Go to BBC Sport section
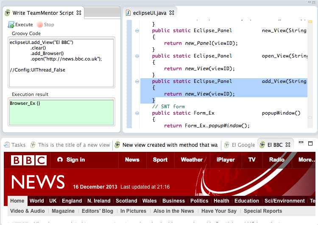Image resolution: width=318 pixels, height=225 pixels. pyautogui.click(x=160, y=160)
